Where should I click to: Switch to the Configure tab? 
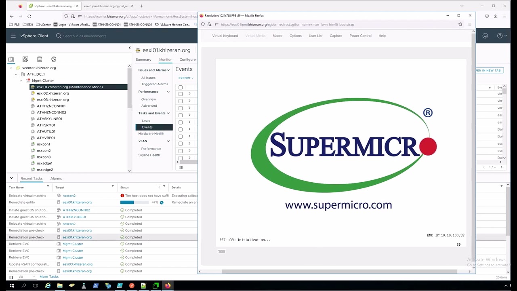(187, 59)
